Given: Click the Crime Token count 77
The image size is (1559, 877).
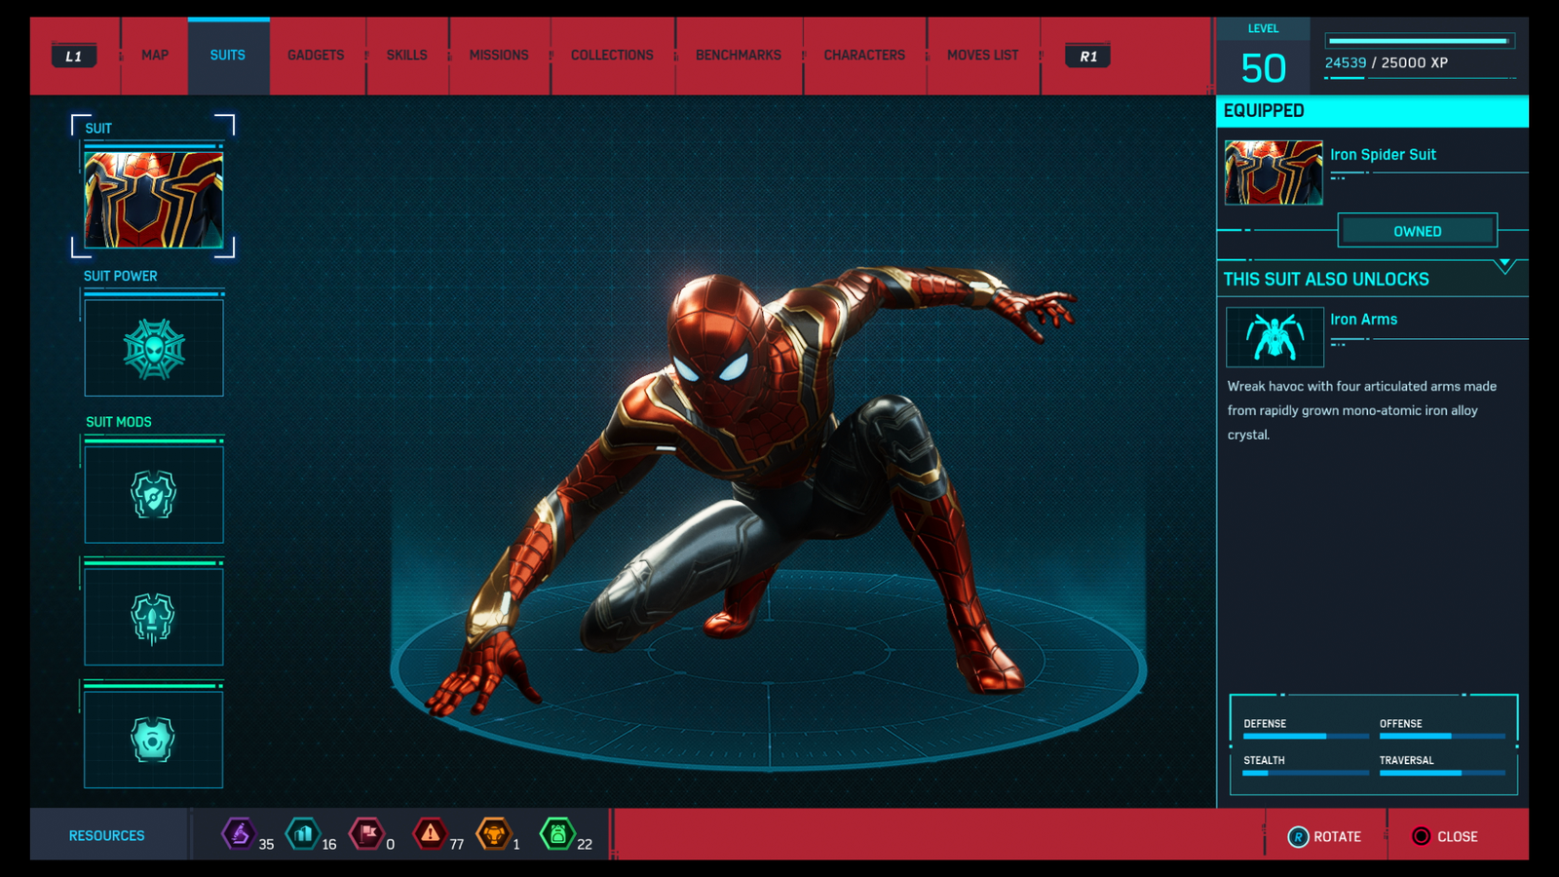Looking at the screenshot, I should click(x=457, y=844).
